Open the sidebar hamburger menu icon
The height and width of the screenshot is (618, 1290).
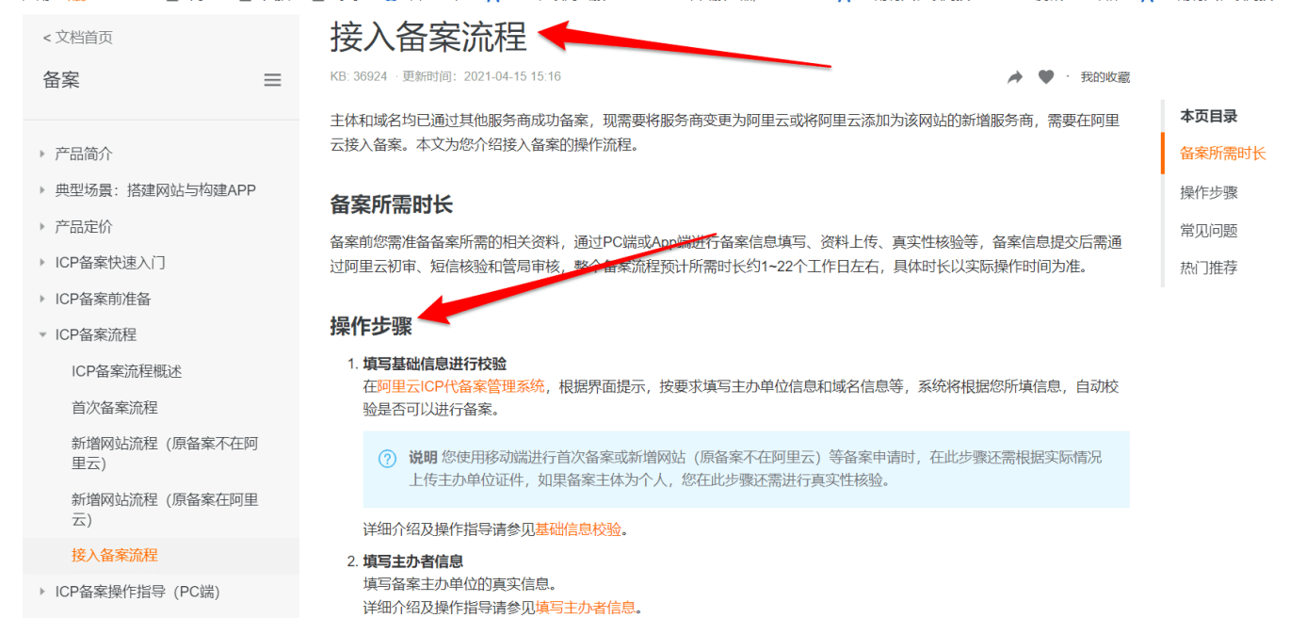pos(272,80)
